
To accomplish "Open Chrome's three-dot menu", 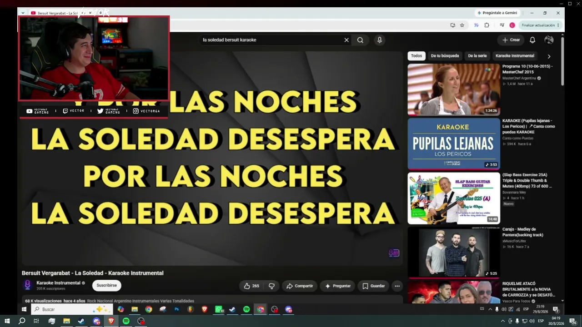I will coord(558,25).
